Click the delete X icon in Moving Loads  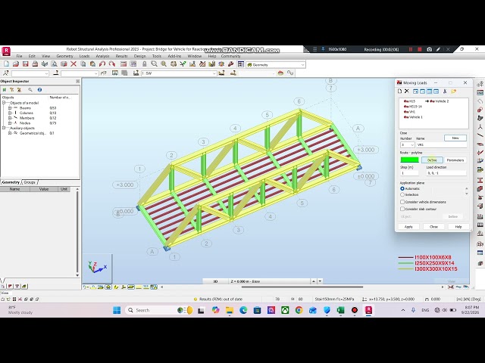point(407,91)
